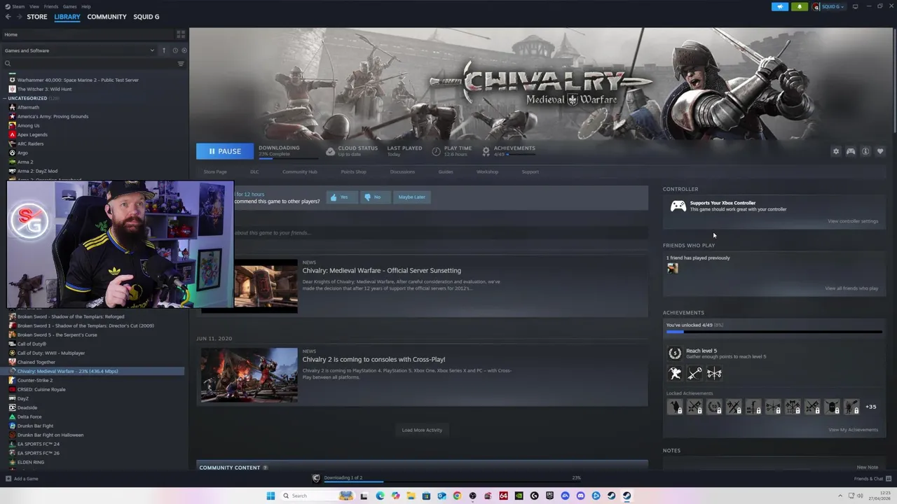The image size is (897, 504).
Task: Go forward with the navigation arrow
Action: click(x=19, y=17)
